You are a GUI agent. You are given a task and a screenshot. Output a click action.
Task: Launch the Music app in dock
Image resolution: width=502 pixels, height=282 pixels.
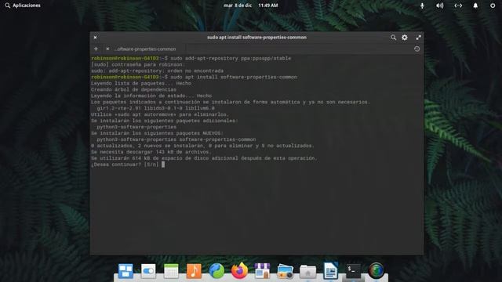pos(194,271)
